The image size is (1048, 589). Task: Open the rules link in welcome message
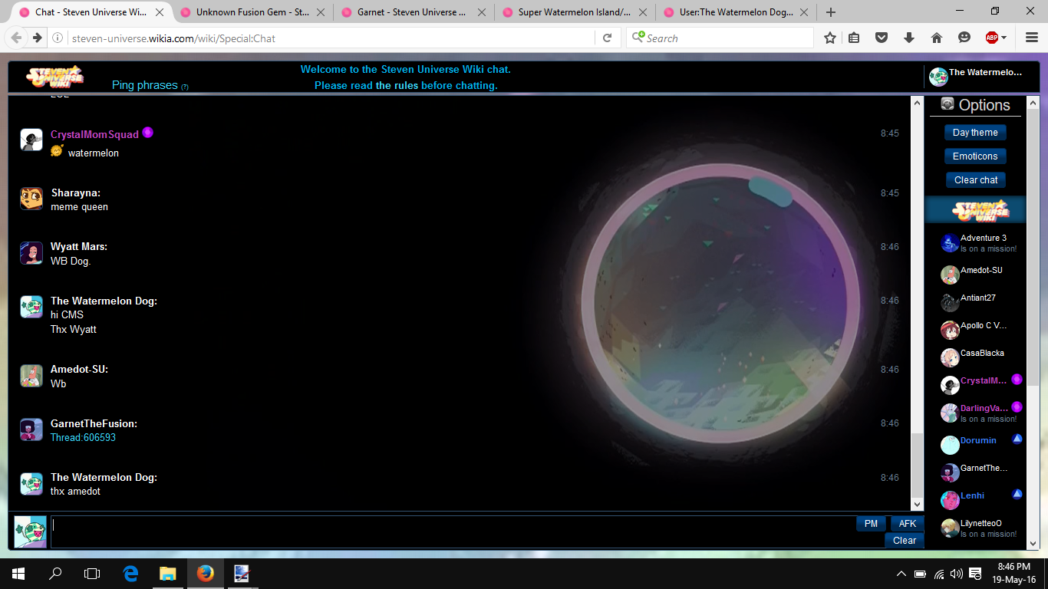pyautogui.click(x=397, y=86)
